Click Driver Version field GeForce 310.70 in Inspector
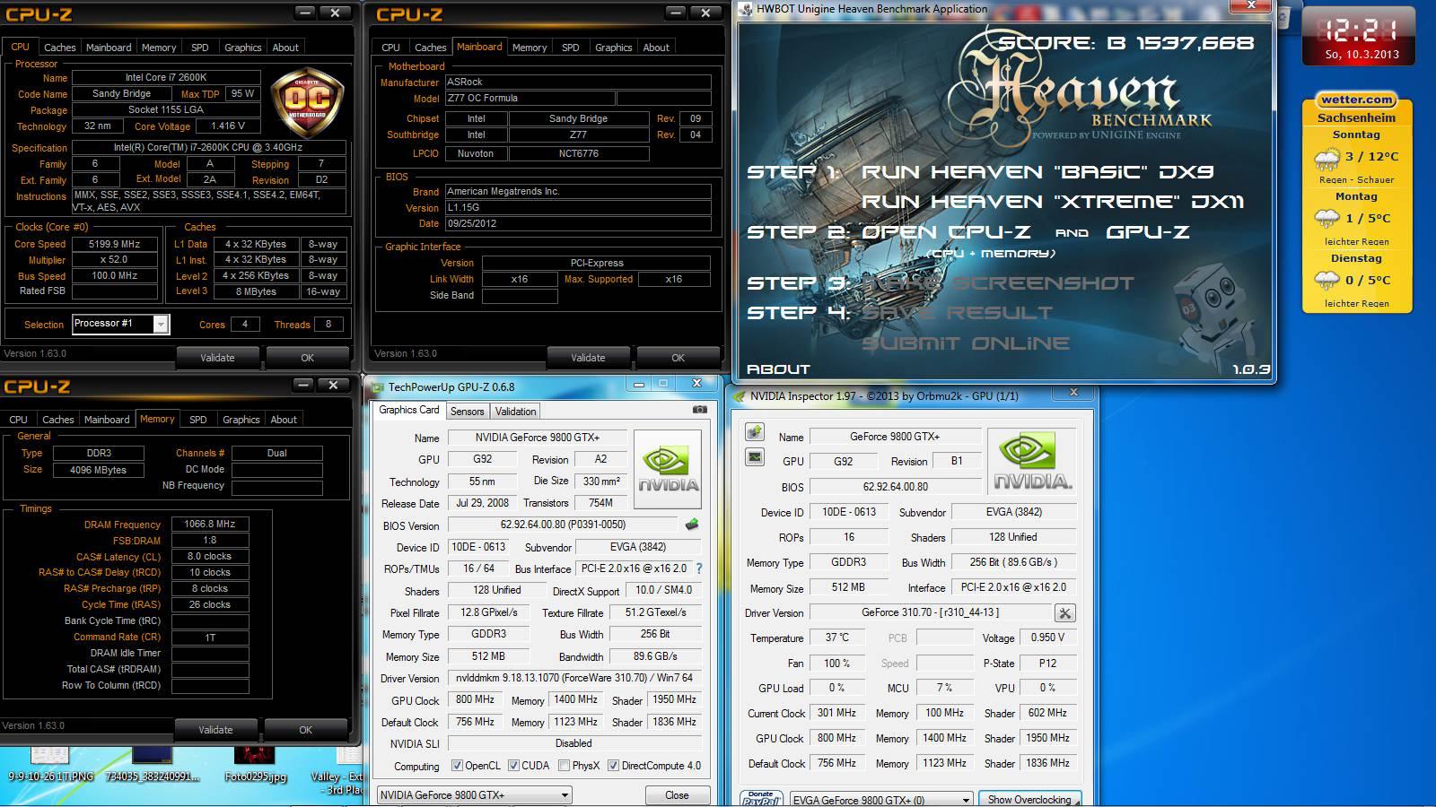The image size is (1436, 807). click(930, 612)
